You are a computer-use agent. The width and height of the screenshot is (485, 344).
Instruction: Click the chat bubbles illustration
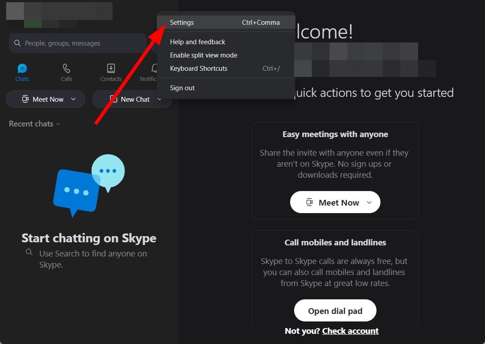click(89, 185)
